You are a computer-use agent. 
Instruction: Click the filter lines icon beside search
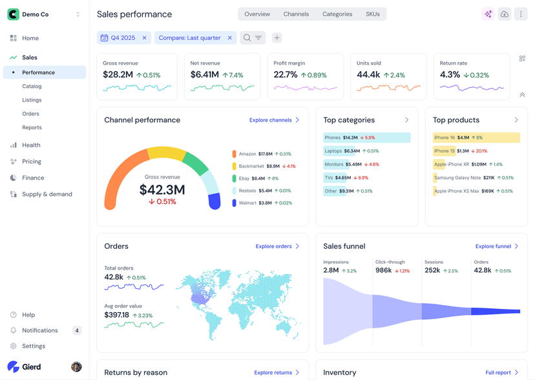click(x=258, y=37)
